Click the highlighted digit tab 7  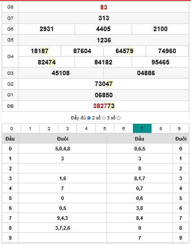(142, 128)
